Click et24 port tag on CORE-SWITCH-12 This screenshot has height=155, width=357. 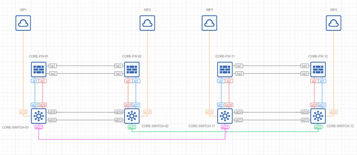(305, 112)
